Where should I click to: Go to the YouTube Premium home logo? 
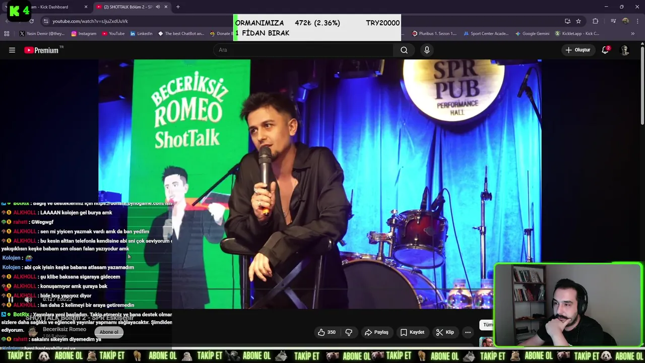[x=41, y=50]
